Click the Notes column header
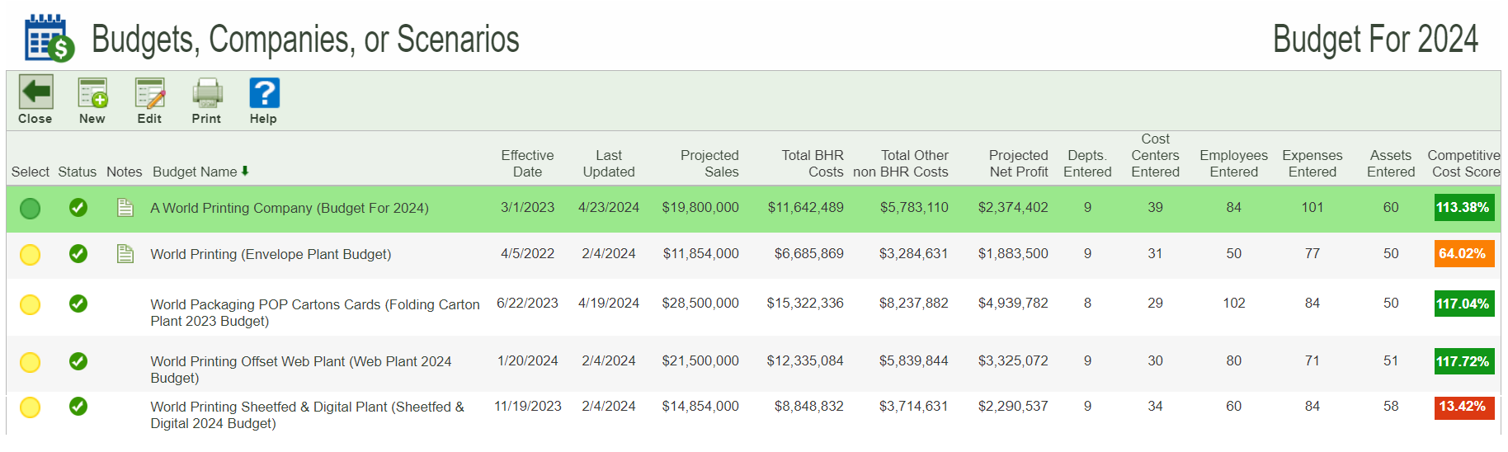 125,172
